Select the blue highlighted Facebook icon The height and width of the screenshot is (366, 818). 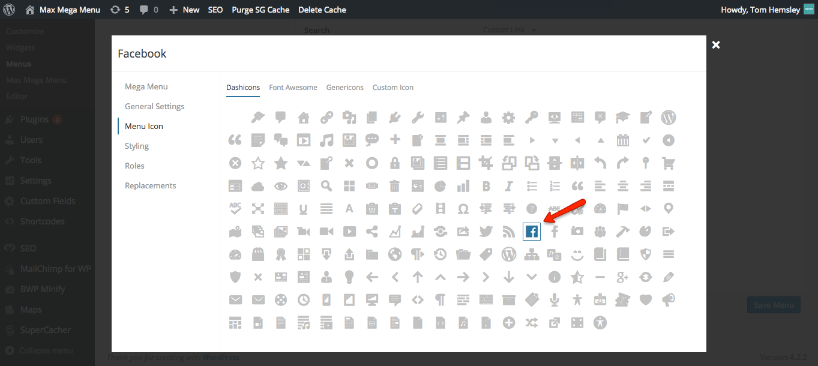[532, 232]
